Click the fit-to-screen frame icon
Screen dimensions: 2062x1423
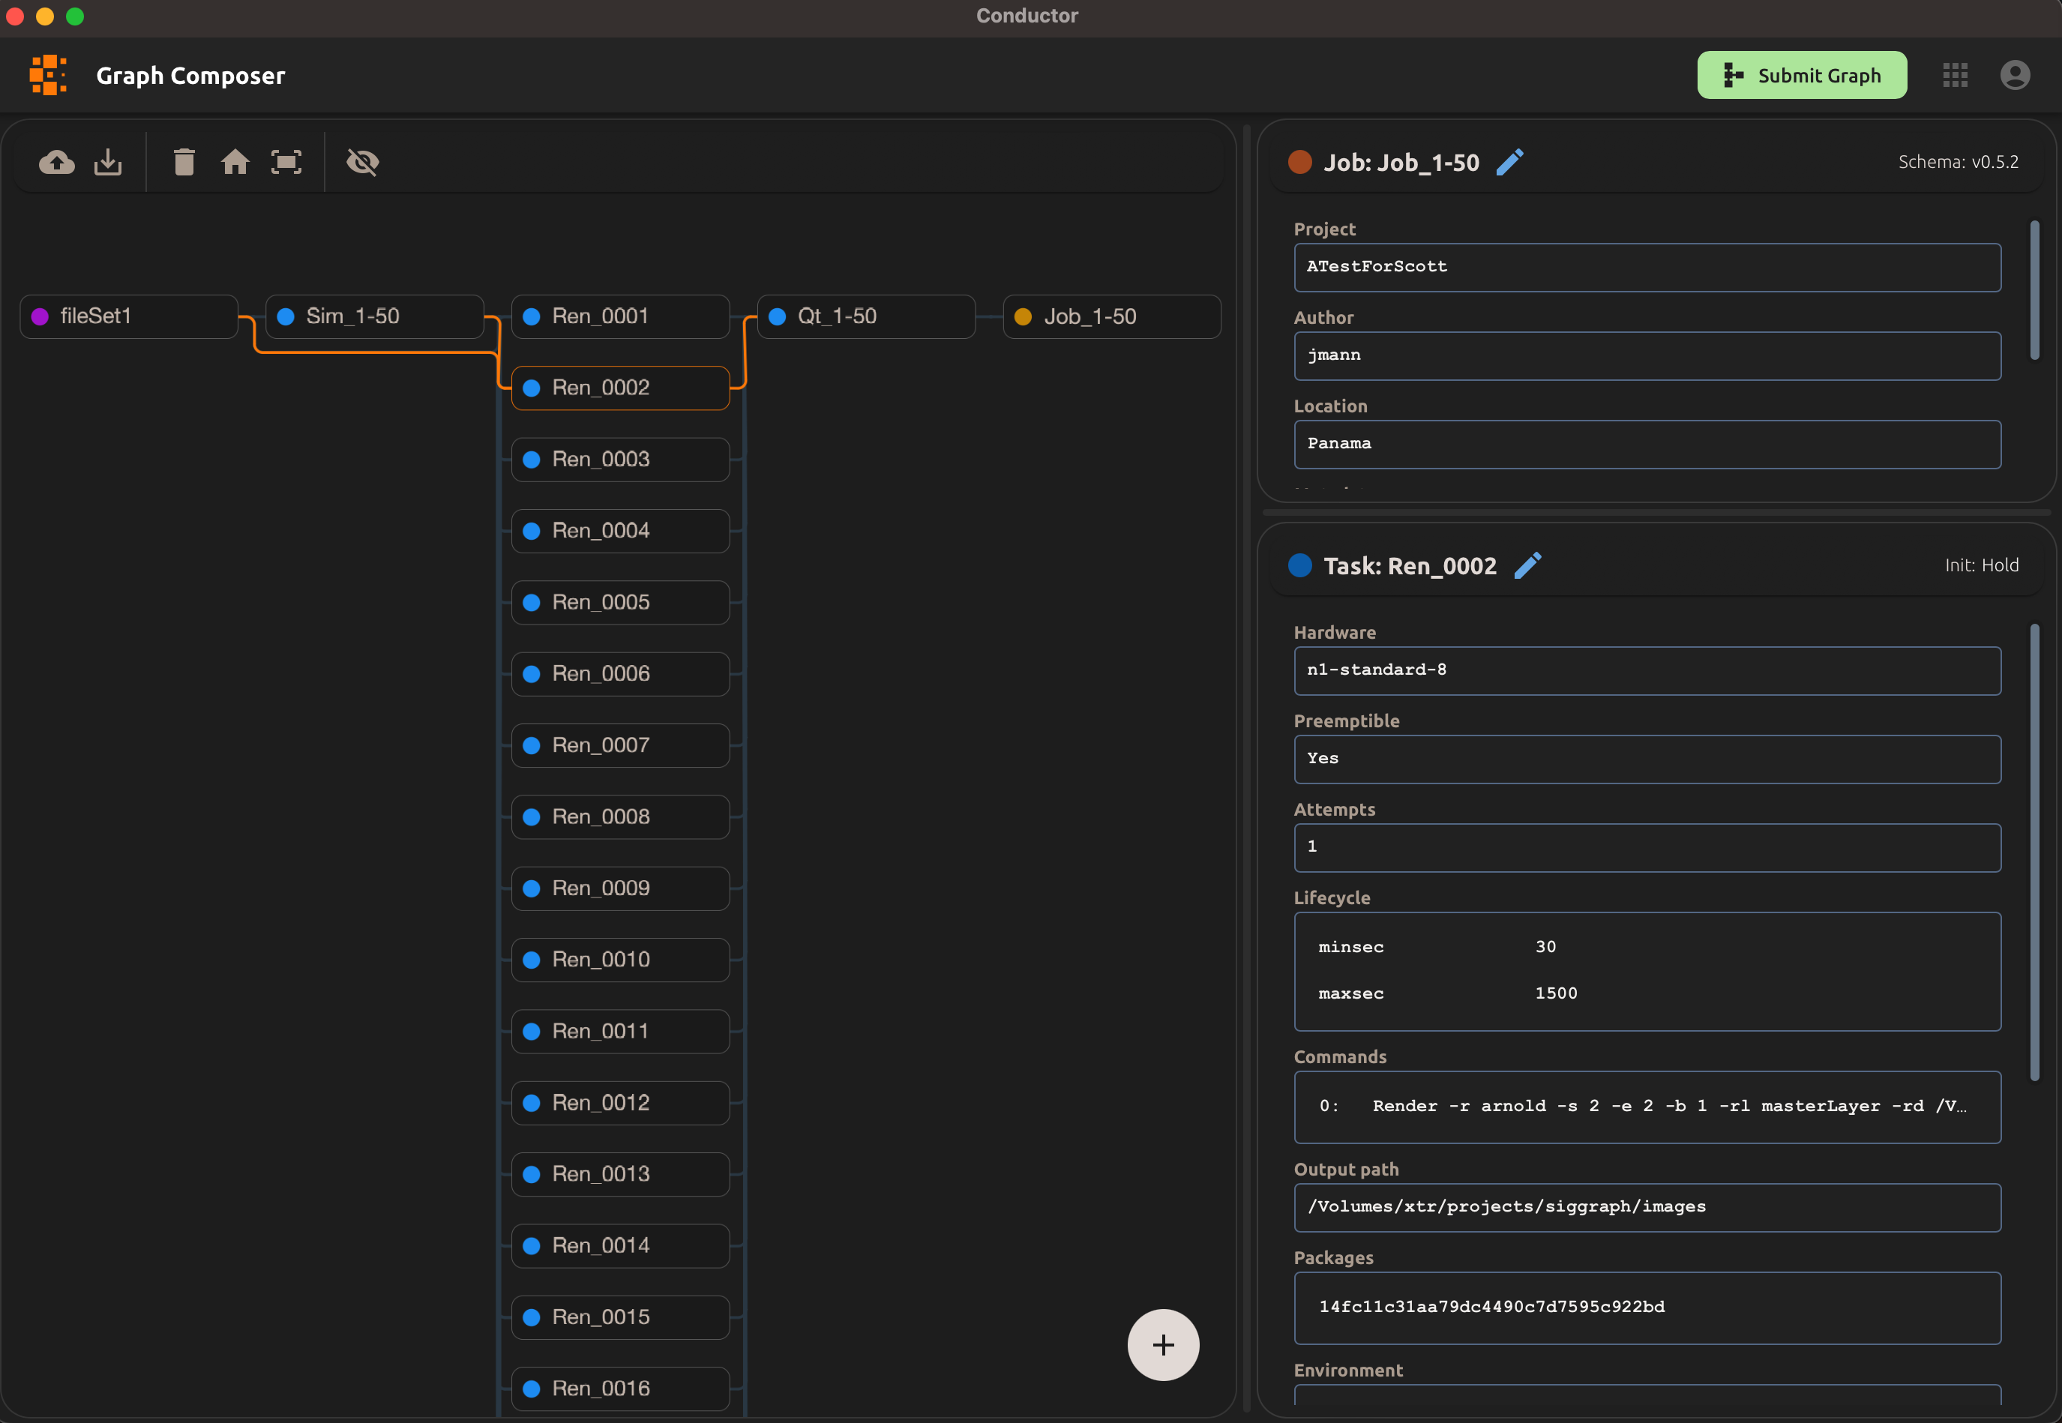coord(286,162)
